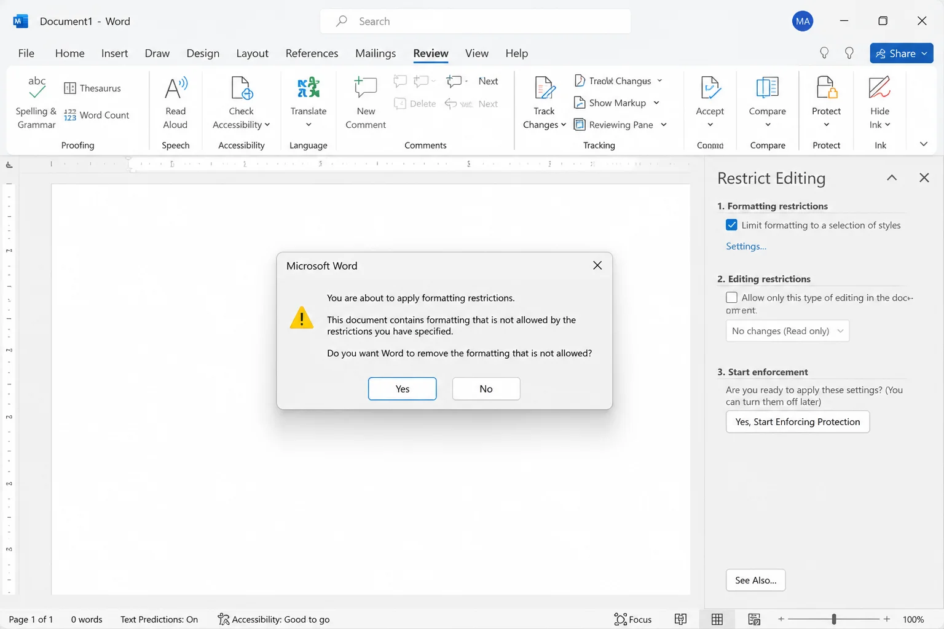Switch to the Home tab
The height and width of the screenshot is (629, 944).
[69, 53]
